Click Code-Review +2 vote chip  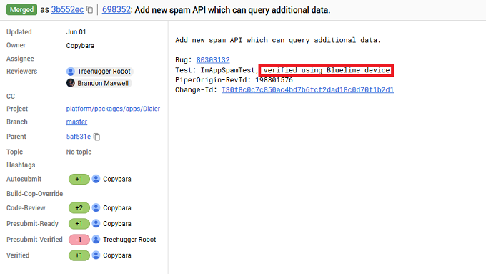pyautogui.click(x=79, y=208)
